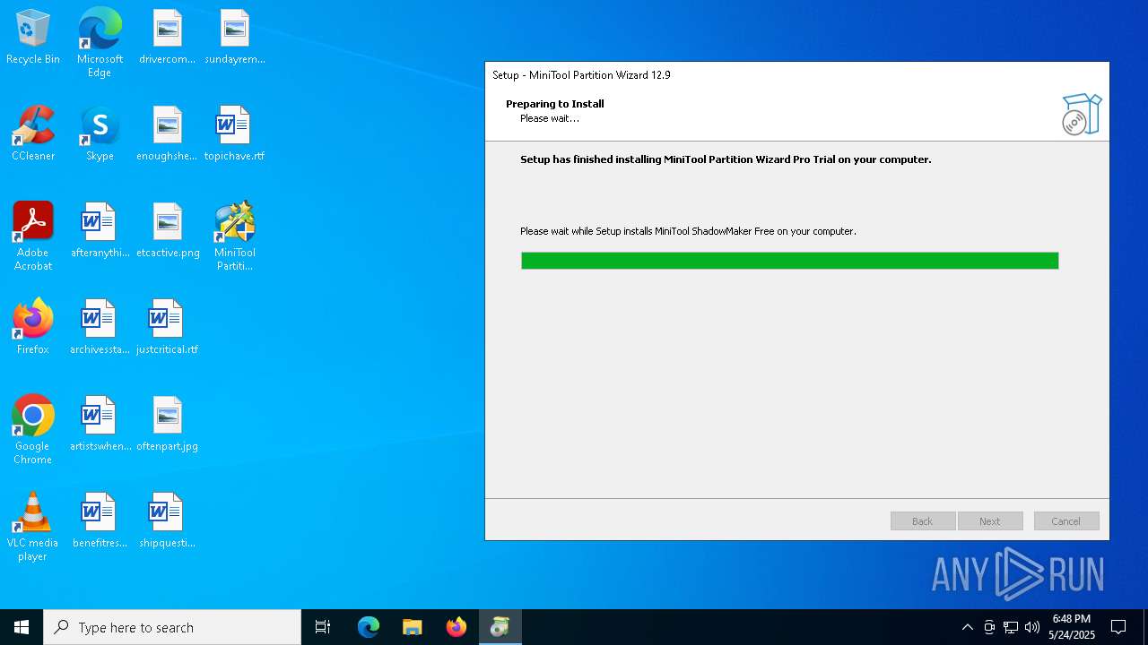Click the Next button in Setup
The height and width of the screenshot is (645, 1148).
point(990,521)
